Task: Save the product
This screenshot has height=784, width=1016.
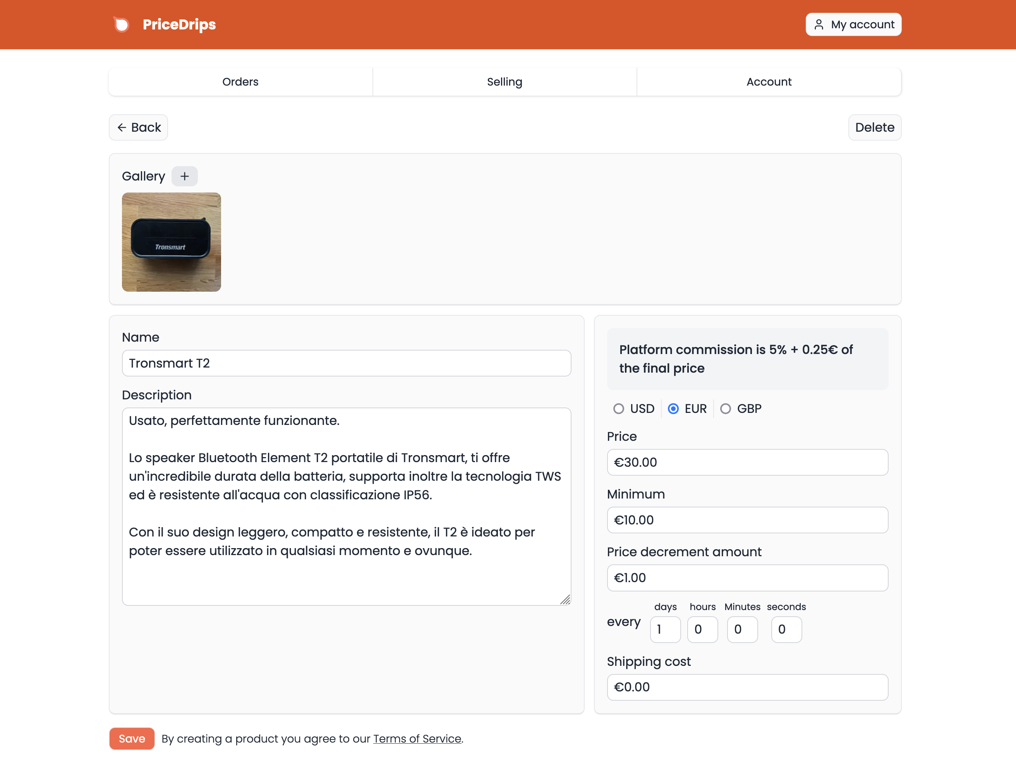Action: [132, 739]
